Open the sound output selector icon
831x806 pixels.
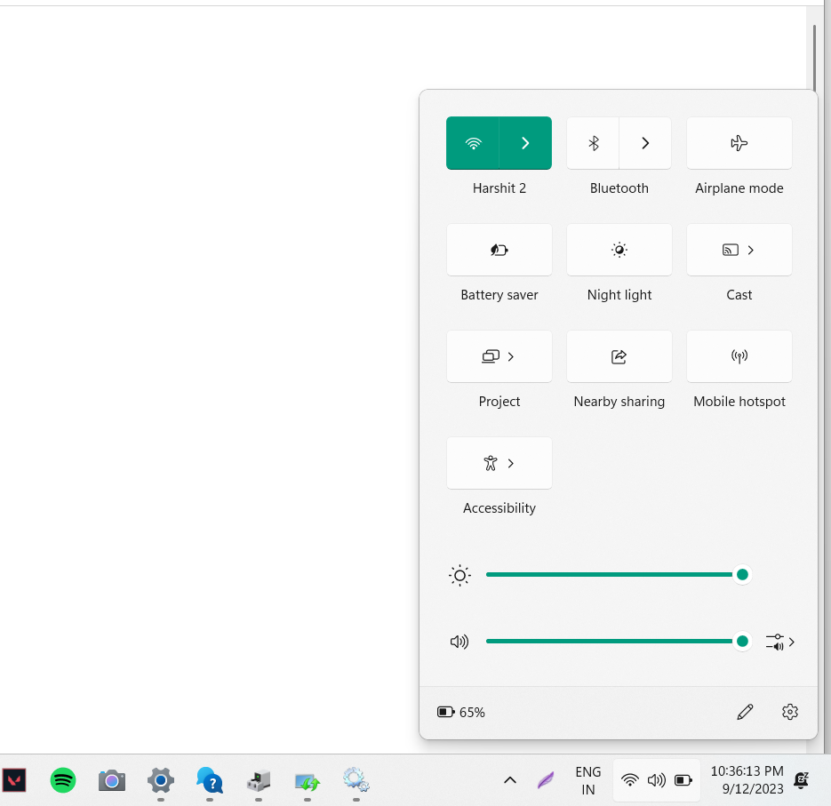(779, 642)
